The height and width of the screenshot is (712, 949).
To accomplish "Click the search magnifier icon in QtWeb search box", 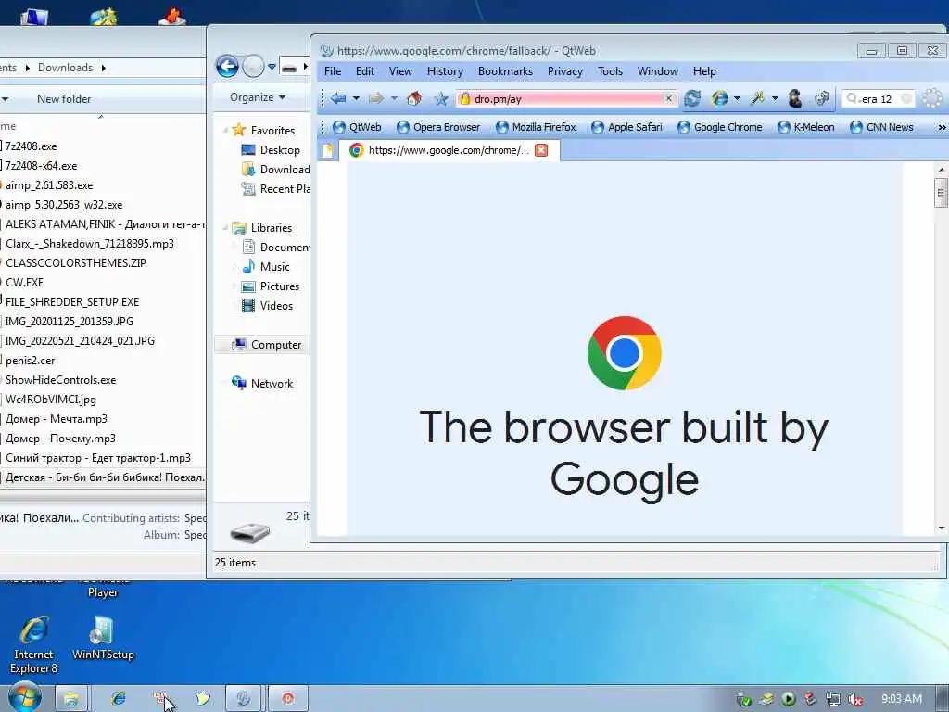I will (x=852, y=98).
